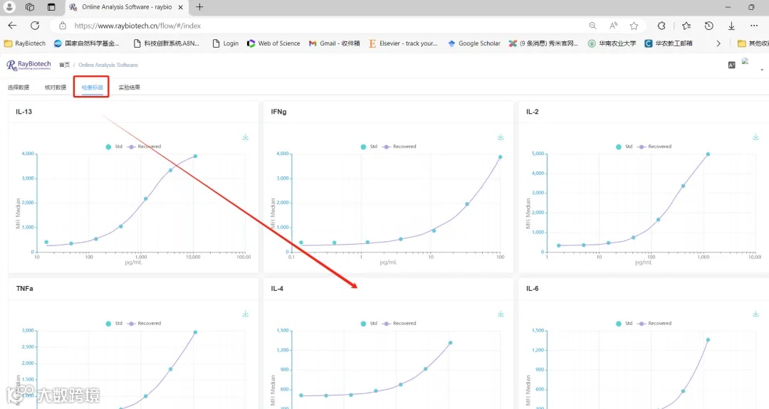769x409 pixels.
Task: Activate the Read Aloud icon
Action: coord(613,26)
